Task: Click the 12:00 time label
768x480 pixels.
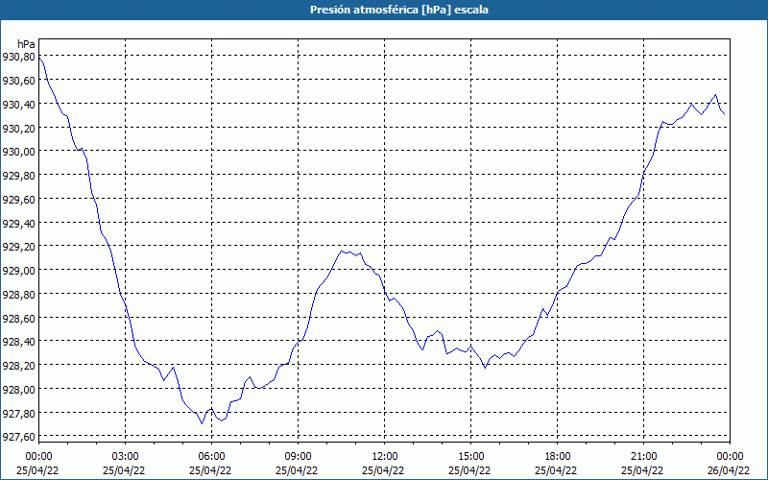Action: 385,457
